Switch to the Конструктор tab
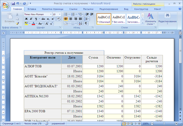 click(x=141, y=9)
